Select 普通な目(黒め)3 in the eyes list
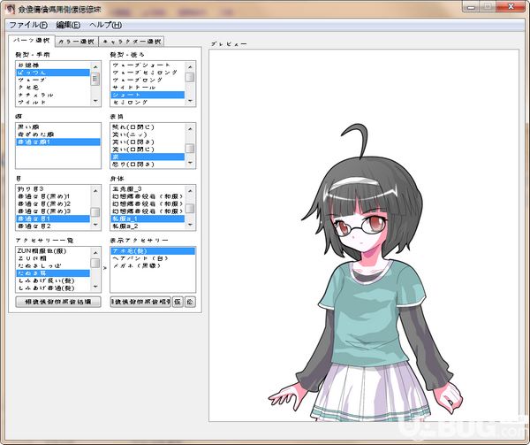This screenshot has height=445, width=530. point(53,211)
